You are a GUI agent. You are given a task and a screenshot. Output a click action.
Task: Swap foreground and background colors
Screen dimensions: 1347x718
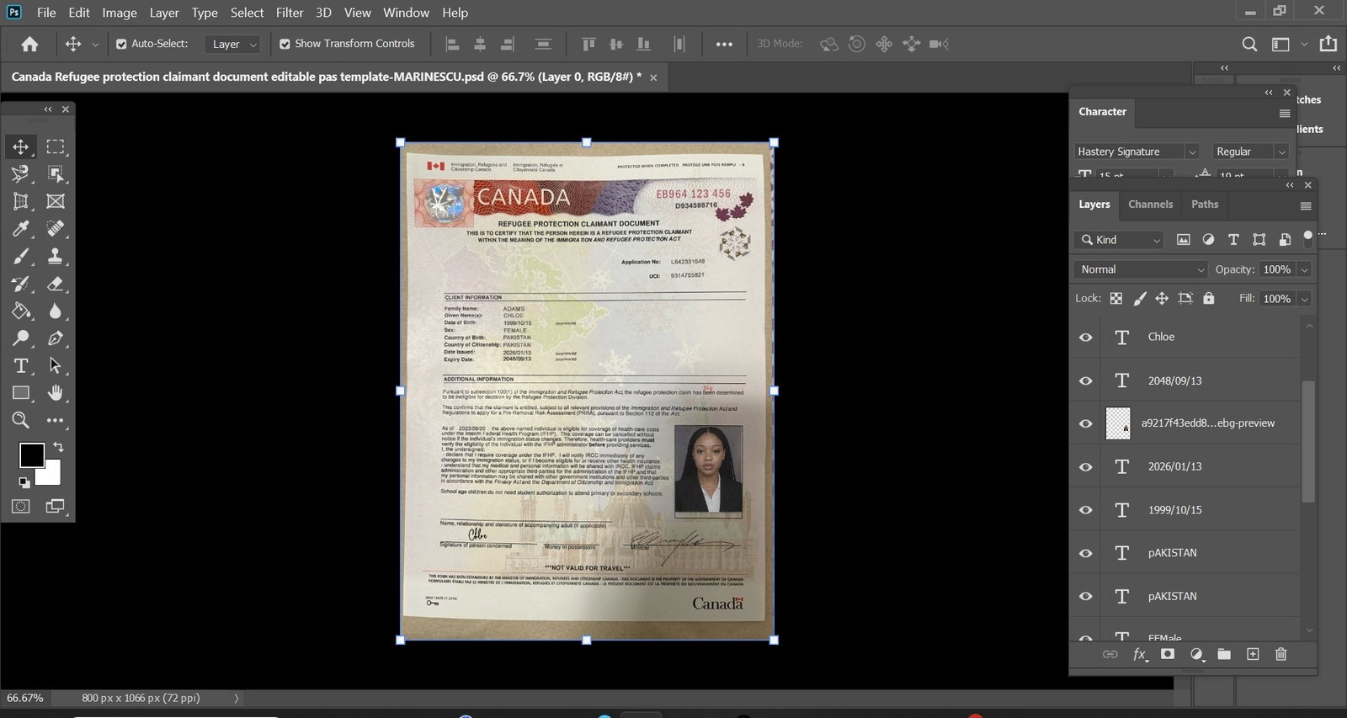[58, 447]
